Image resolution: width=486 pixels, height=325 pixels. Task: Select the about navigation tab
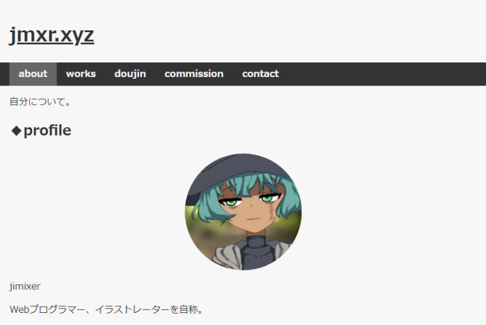click(x=33, y=74)
